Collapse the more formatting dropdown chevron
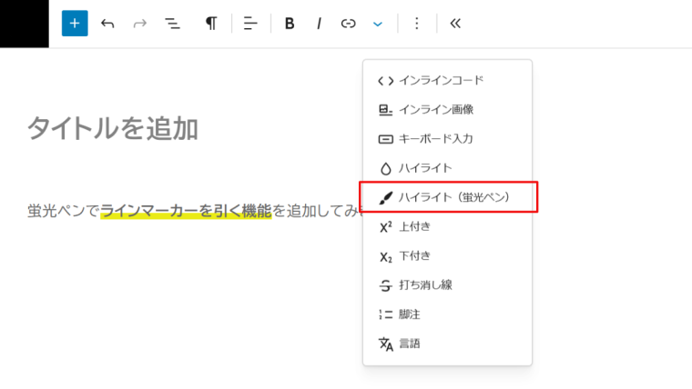The width and height of the screenshot is (692, 389). [378, 24]
